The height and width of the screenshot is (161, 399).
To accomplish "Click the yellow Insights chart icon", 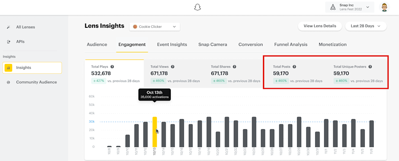I will pyautogui.click(x=8, y=68).
